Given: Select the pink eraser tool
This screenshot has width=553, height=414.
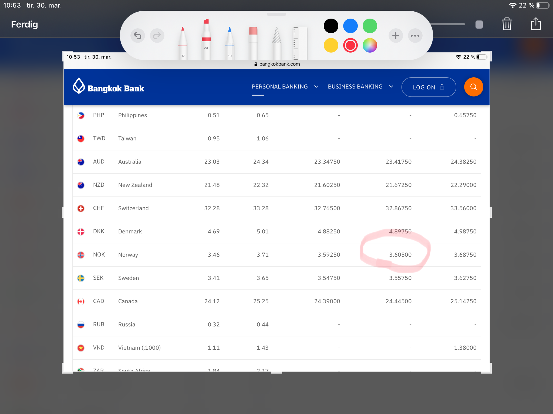Looking at the screenshot, I should pyautogui.click(x=253, y=43).
